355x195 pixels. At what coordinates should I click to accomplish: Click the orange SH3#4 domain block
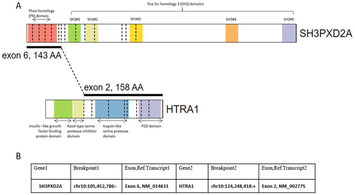[231, 33]
